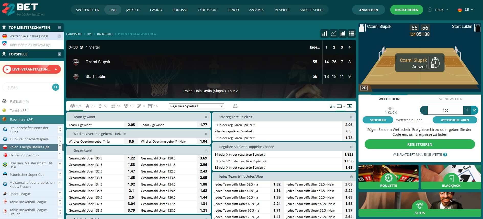Click the help question mark icon
Image resolution: width=483 pixels, height=219 pixels.
[445, 155]
